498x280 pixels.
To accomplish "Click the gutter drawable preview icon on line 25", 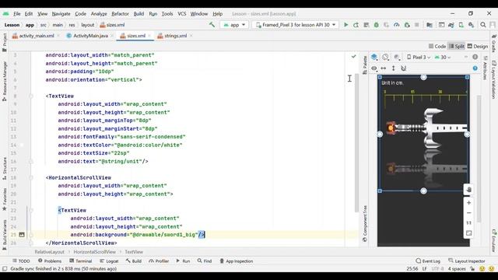I will (x=22, y=235).
